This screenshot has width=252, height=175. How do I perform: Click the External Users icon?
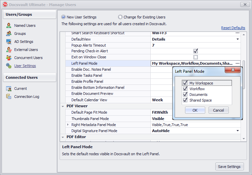[9, 50]
